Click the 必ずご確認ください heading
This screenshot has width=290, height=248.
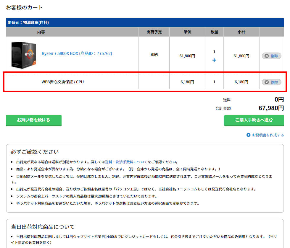coord(35,152)
